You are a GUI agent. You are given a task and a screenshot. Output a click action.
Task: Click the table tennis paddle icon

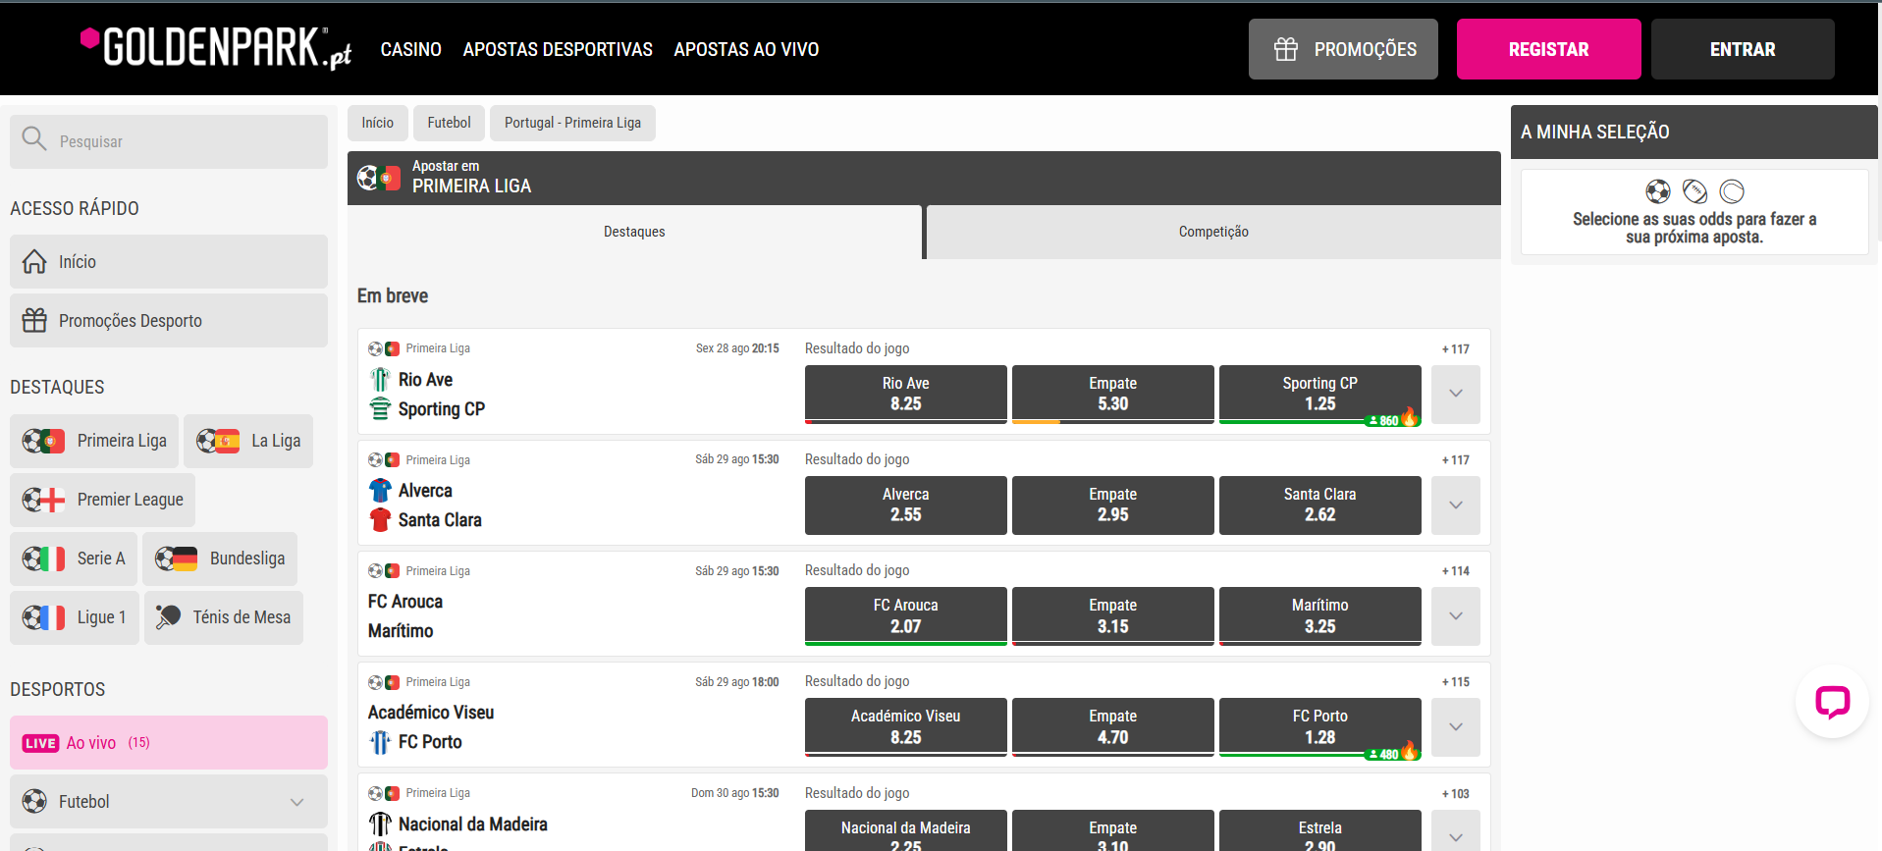tap(168, 616)
